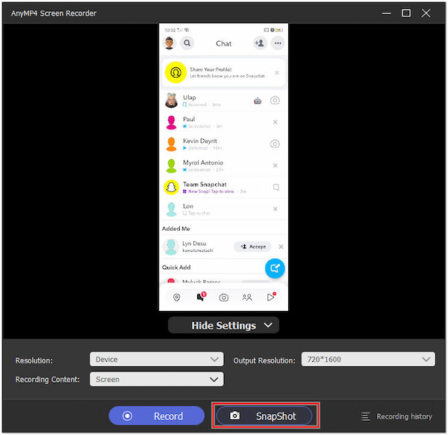This screenshot has height=435, width=448.
Task: Dismiss the Share Your Profile card
Action: pos(277,72)
